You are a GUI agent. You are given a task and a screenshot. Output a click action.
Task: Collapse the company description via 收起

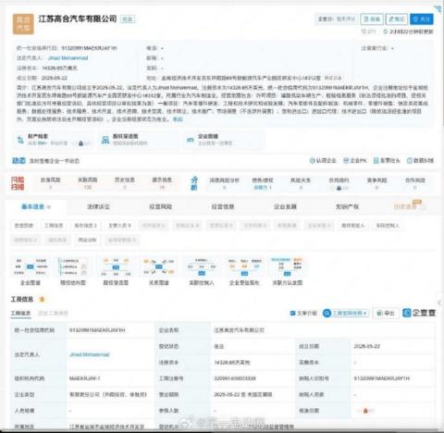tap(178, 119)
